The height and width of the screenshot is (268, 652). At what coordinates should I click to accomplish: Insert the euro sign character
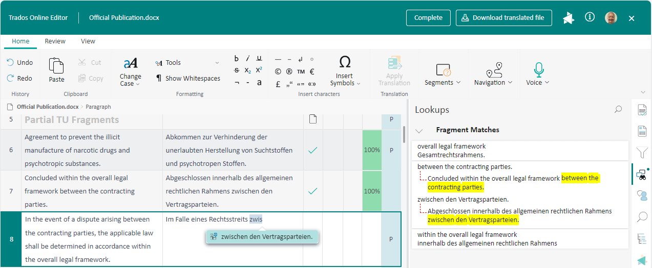312,71
